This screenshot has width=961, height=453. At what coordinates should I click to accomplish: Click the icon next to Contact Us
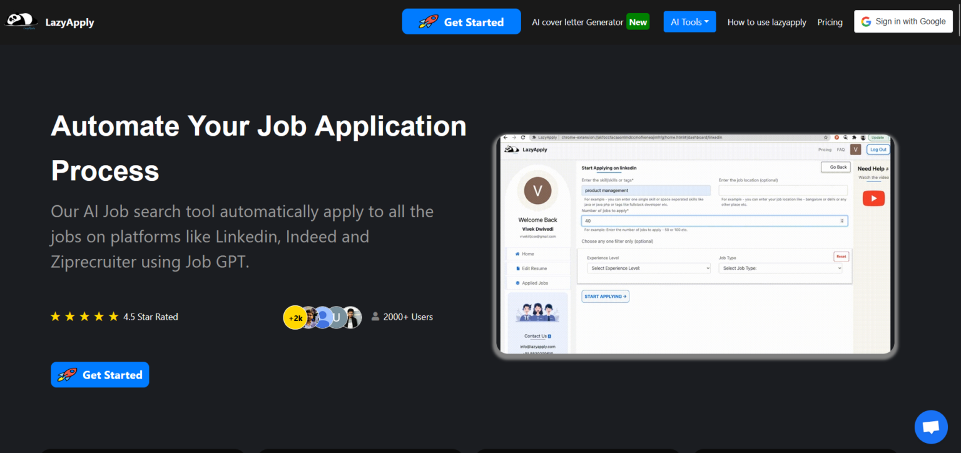[550, 336]
